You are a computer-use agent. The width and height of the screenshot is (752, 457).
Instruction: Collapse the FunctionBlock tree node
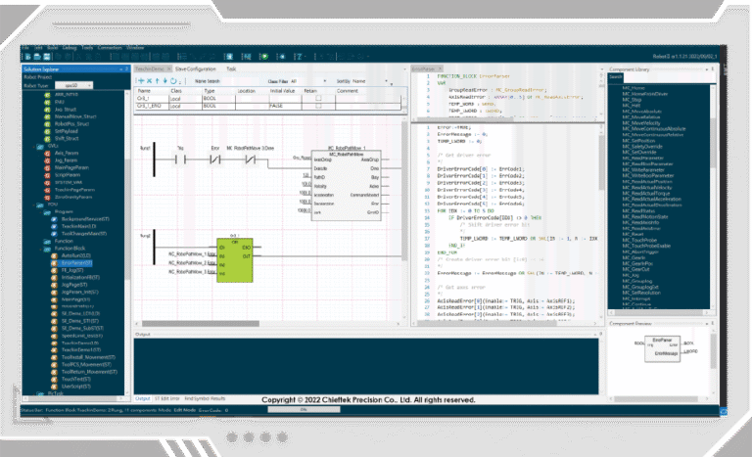(x=41, y=249)
